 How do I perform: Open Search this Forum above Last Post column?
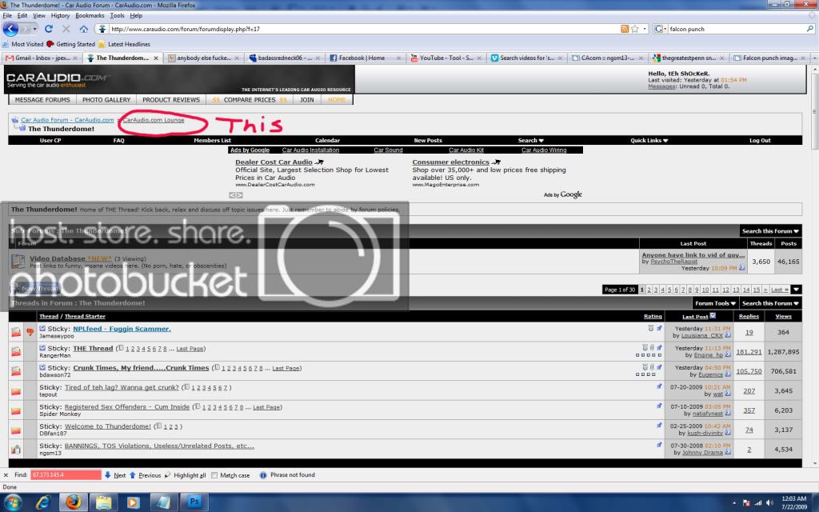[770, 231]
